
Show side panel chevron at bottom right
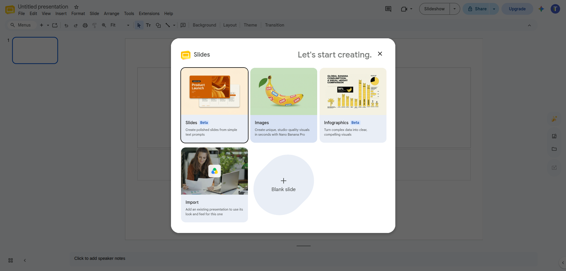(563, 263)
